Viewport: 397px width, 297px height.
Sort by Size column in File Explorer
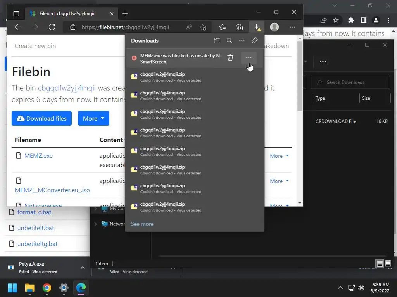[366, 98]
